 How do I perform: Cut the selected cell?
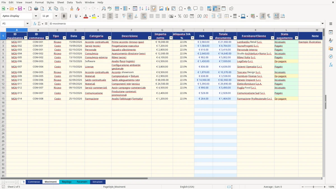pos(50,9)
